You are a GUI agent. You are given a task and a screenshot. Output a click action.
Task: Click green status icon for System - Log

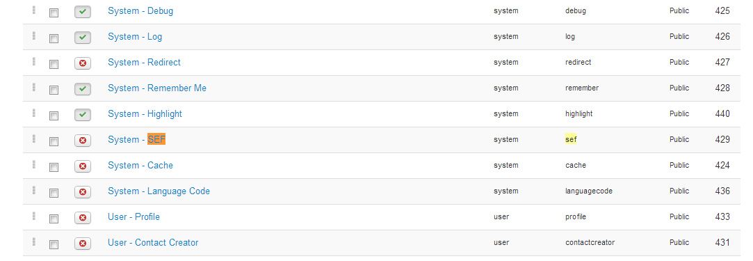pos(83,37)
